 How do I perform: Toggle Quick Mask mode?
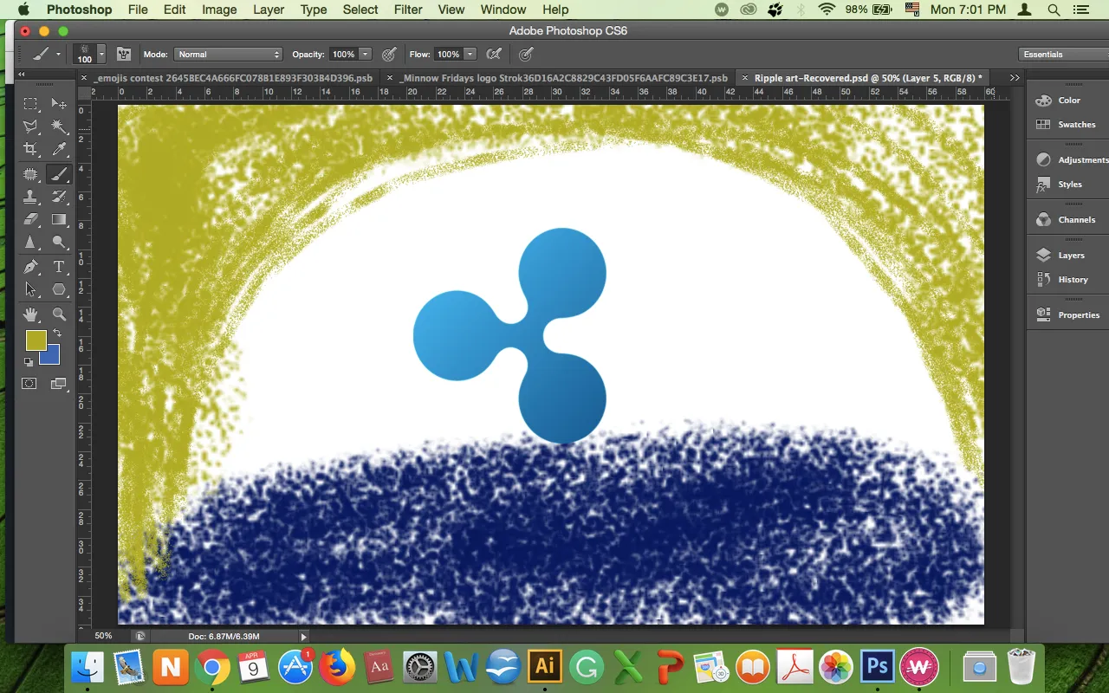29,384
